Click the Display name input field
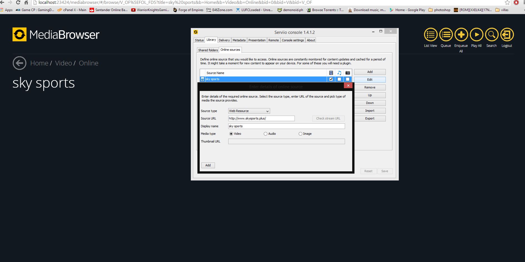The height and width of the screenshot is (262, 525). point(286,126)
